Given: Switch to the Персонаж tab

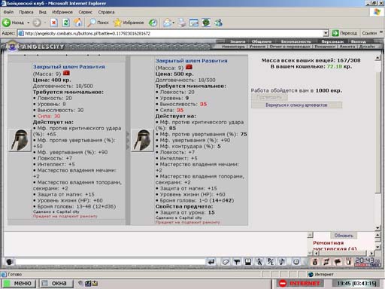Looking at the screenshot, I should coord(332,41).
